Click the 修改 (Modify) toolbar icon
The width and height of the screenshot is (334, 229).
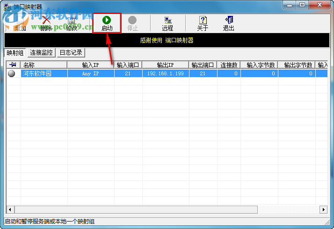[72, 21]
